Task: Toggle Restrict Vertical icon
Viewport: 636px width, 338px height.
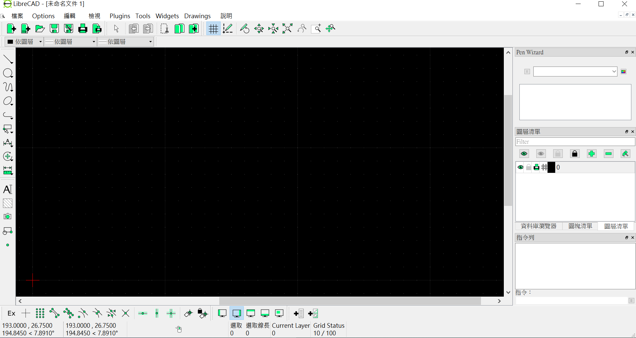Action: (157, 313)
